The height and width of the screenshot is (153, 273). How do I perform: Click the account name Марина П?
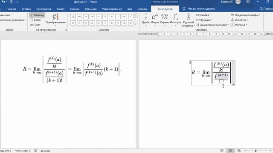[x=227, y=2]
